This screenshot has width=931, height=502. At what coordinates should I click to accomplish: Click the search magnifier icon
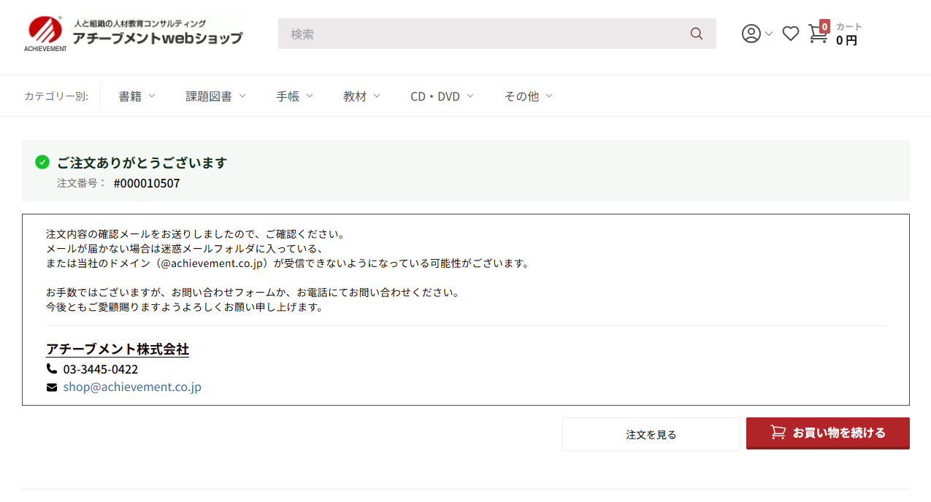pos(697,34)
